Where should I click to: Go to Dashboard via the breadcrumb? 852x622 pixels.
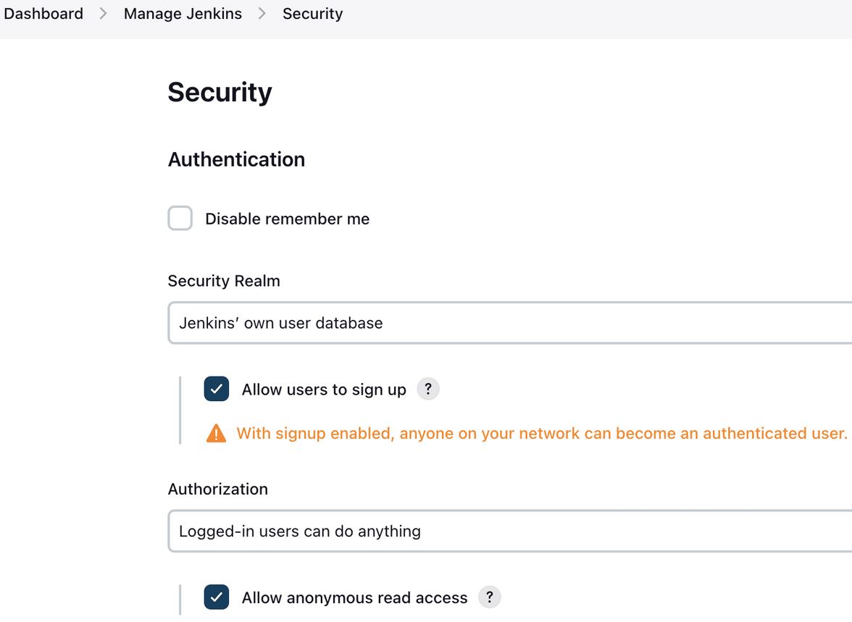[x=43, y=14]
